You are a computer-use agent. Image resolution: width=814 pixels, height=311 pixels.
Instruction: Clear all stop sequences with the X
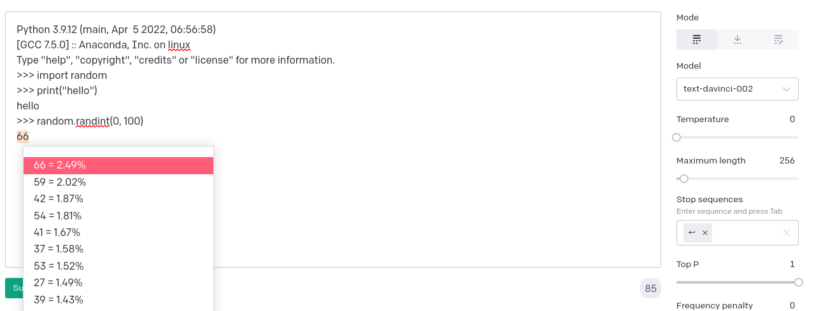(x=787, y=233)
